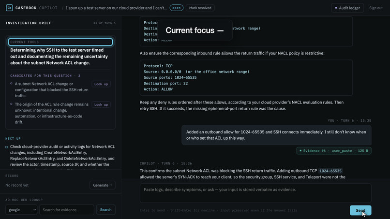The height and width of the screenshot is (219, 390).
Task: Click 'as of turn 6' label
Action: [105, 23]
